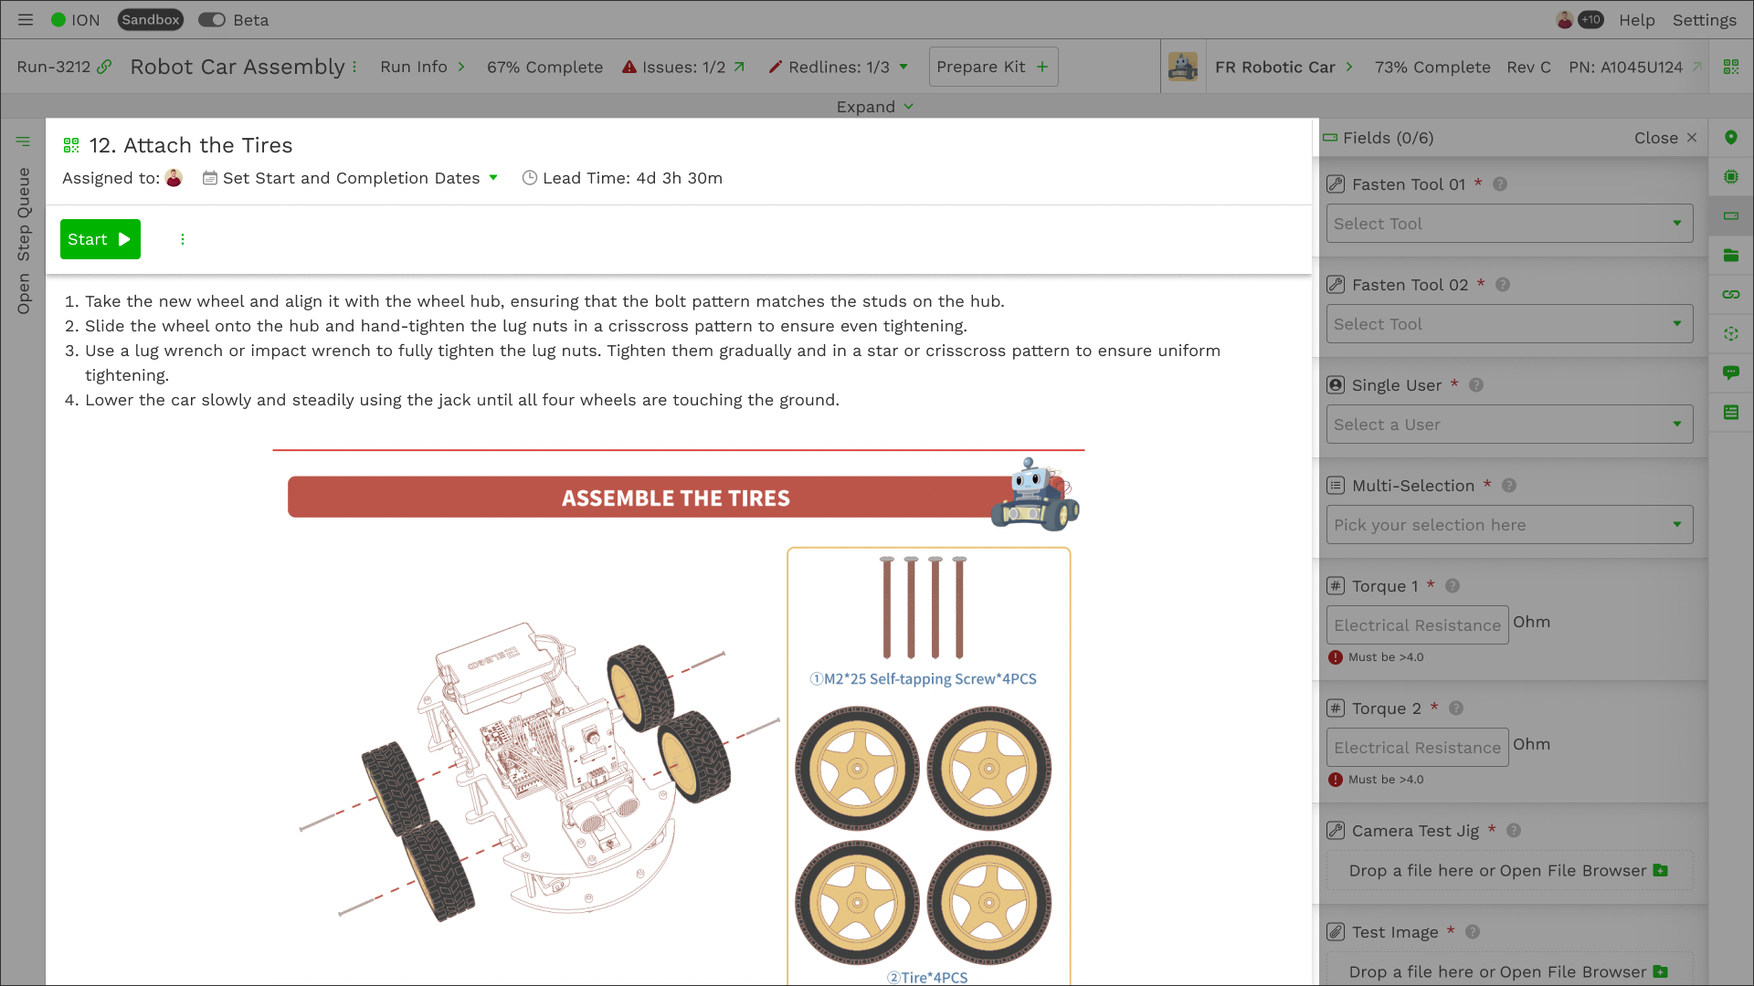Screen dimensions: 1754x986
Task: Click the assigned user avatar
Action: tap(174, 178)
